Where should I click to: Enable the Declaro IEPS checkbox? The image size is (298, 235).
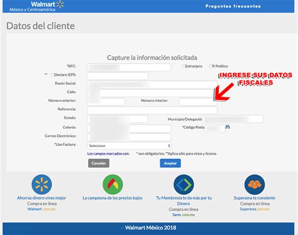[x=53, y=75]
